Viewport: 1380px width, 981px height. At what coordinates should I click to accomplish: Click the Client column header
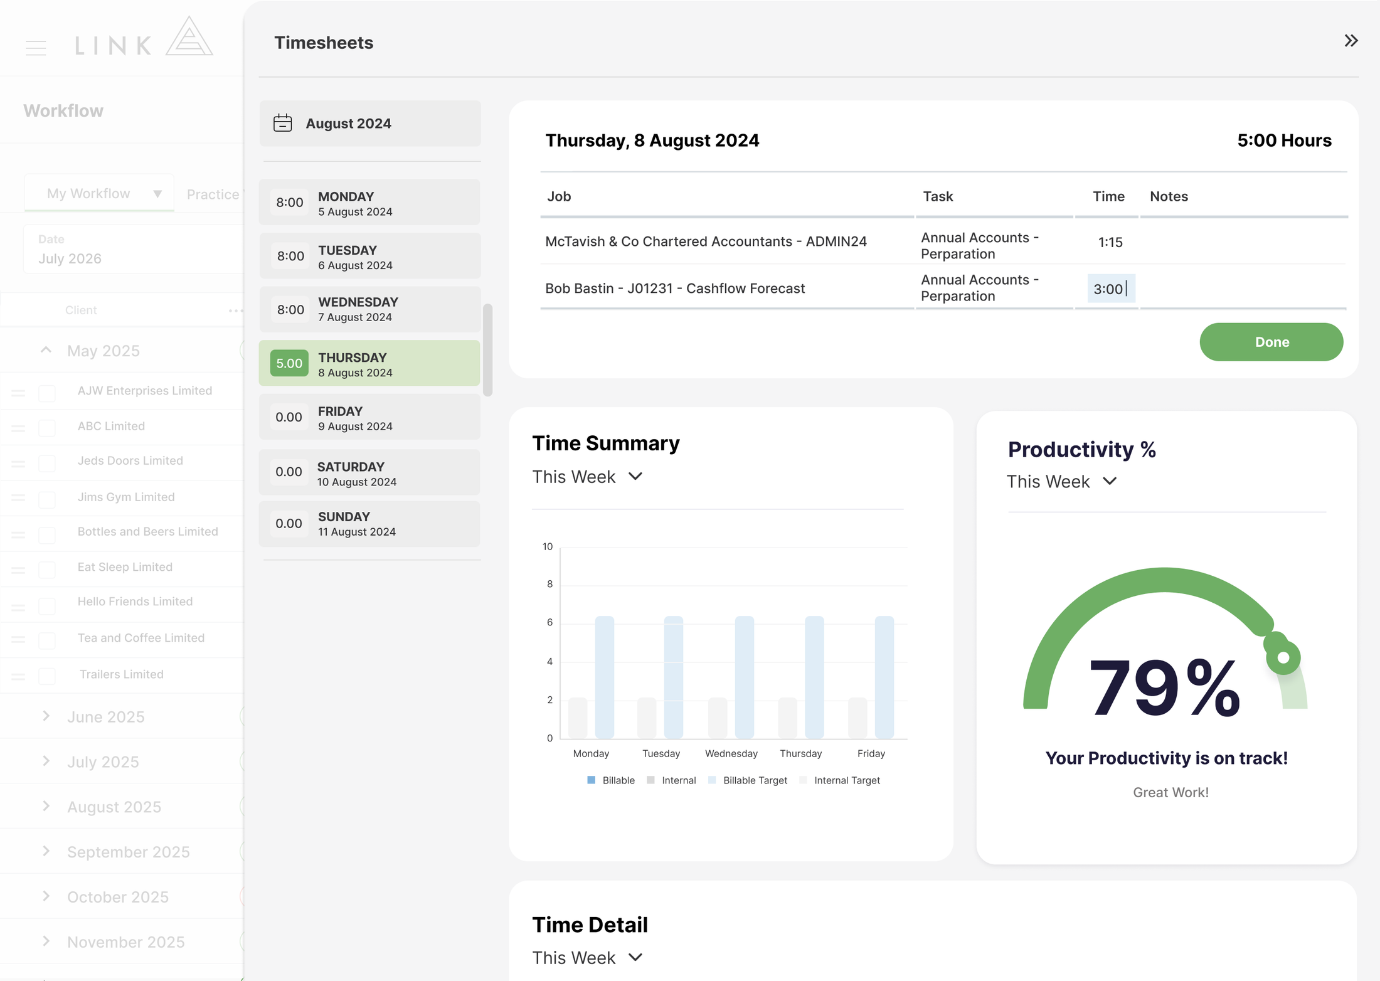click(x=81, y=310)
